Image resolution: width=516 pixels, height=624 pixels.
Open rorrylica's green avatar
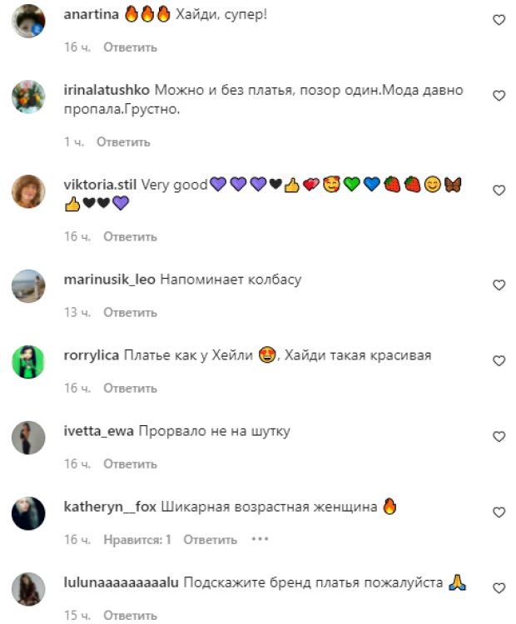pyautogui.click(x=28, y=362)
